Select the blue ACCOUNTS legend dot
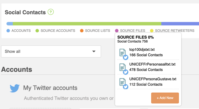 click(x=8, y=31)
